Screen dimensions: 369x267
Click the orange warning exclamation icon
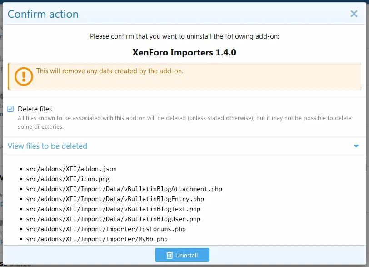[24, 76]
